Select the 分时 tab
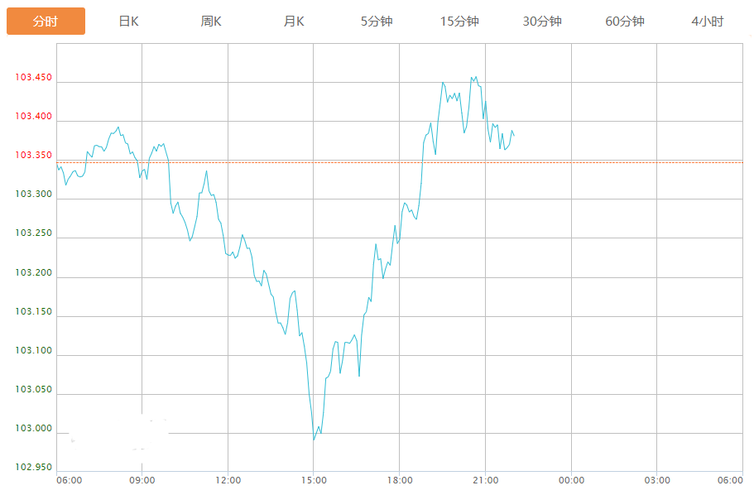754x495 pixels. (x=46, y=22)
